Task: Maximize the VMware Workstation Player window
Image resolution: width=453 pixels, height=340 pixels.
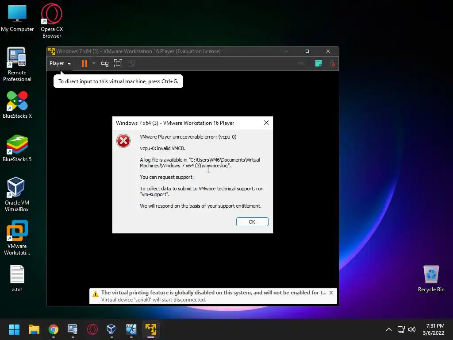Action: coord(307,51)
